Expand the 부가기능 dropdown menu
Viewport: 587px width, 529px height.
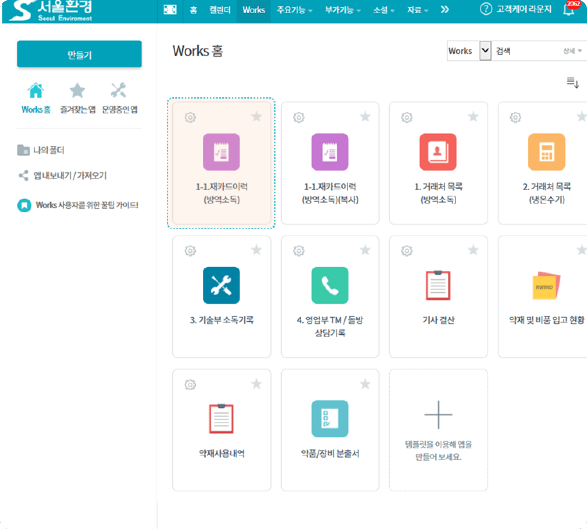tap(343, 10)
